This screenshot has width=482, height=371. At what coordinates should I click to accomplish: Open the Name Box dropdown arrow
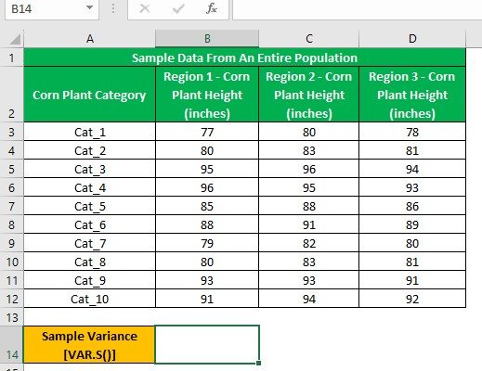click(x=89, y=7)
